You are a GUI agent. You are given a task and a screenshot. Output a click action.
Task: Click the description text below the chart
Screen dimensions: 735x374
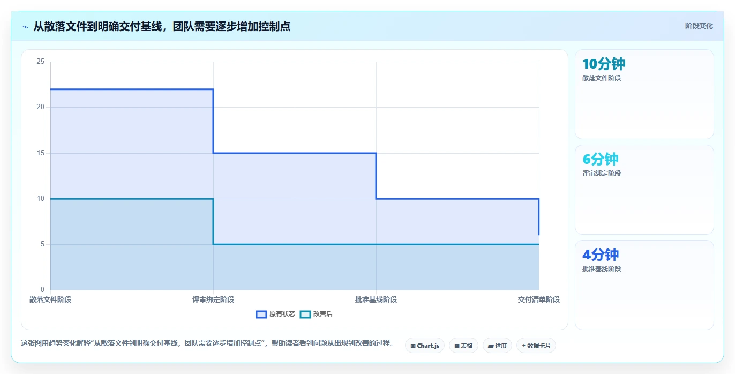click(x=207, y=343)
